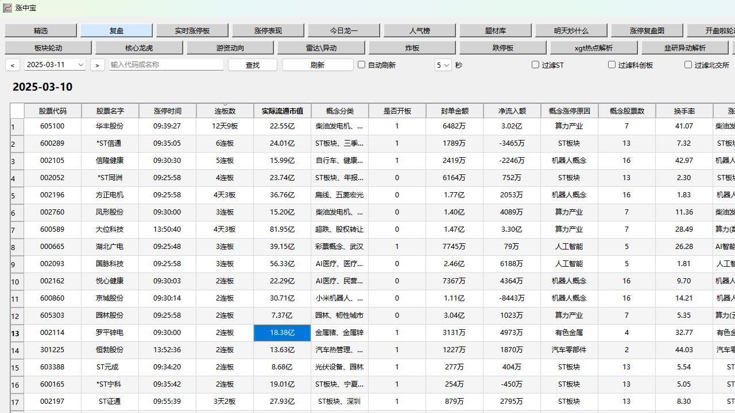Click the 涨中宝 app icon in title bar
Screen dimensions: 735x413
7,8
